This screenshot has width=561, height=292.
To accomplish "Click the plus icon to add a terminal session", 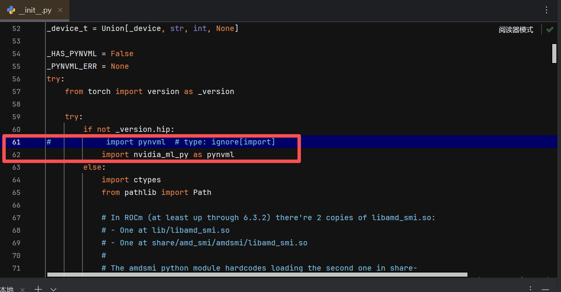I will click(38, 289).
